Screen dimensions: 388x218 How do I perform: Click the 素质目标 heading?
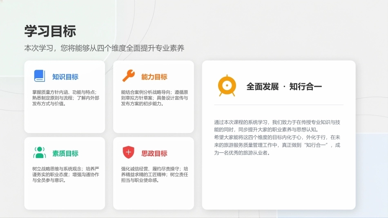(x=65, y=153)
